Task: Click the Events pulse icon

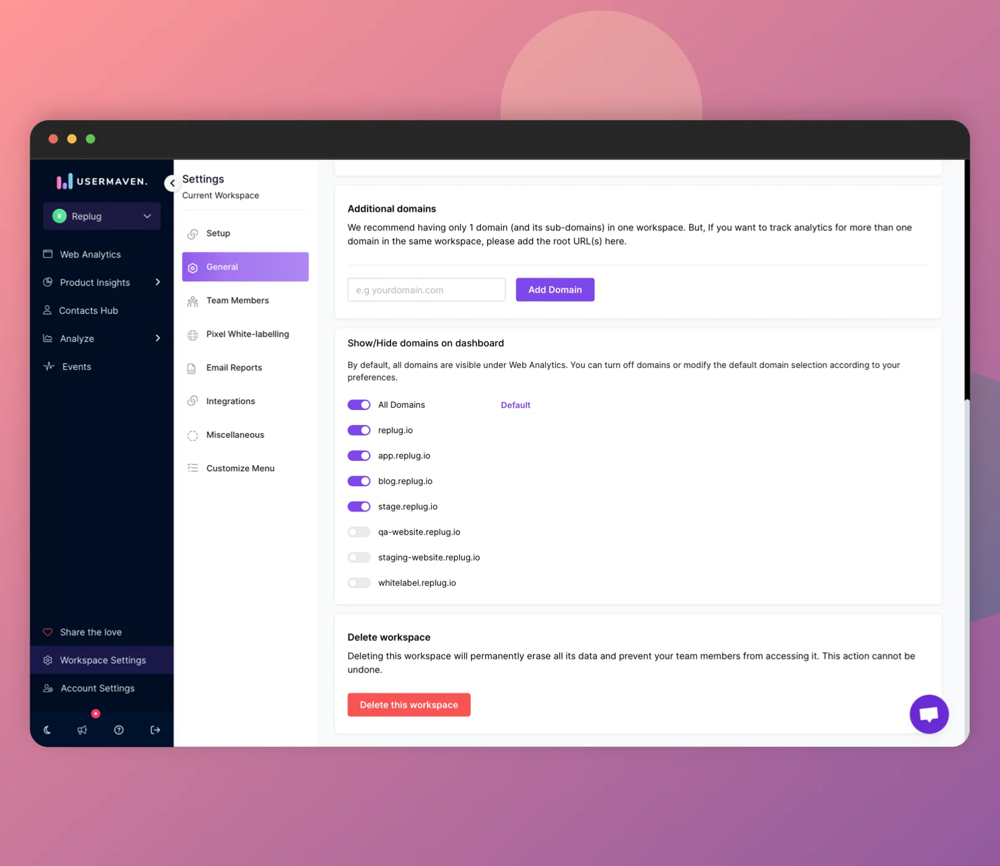Action: pyautogui.click(x=49, y=366)
